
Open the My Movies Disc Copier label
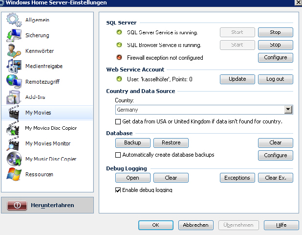pos(51,128)
